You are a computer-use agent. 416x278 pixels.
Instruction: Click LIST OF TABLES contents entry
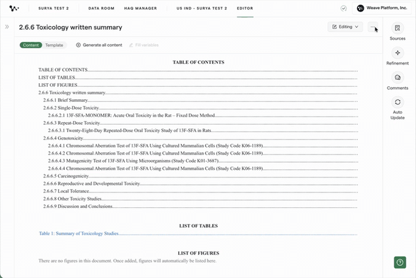tap(198, 78)
